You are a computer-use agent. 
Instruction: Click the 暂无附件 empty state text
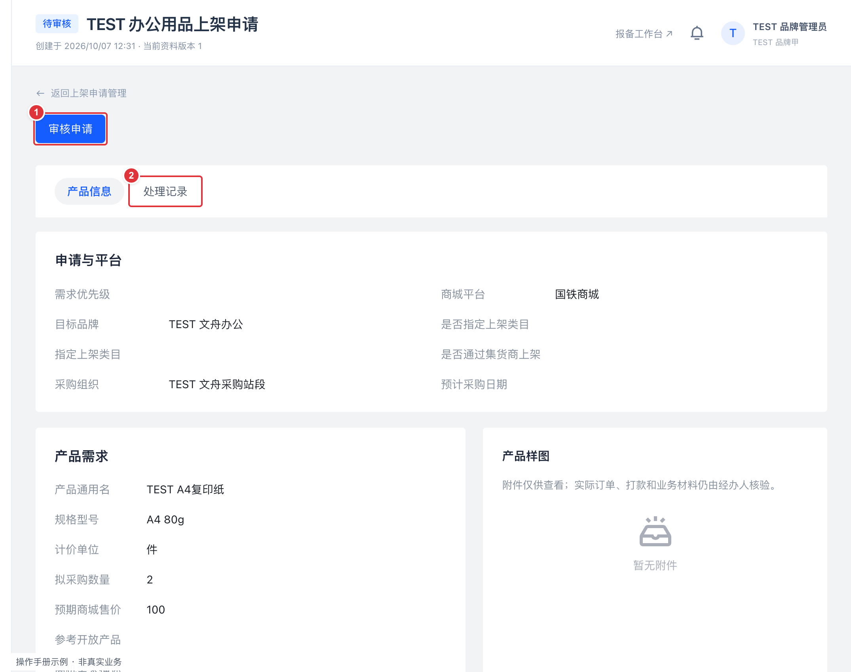coord(655,566)
